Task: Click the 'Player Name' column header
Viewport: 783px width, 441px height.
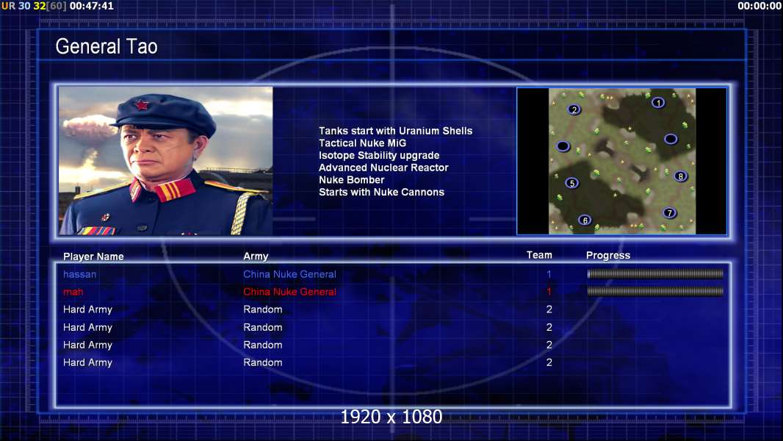Action: [93, 257]
